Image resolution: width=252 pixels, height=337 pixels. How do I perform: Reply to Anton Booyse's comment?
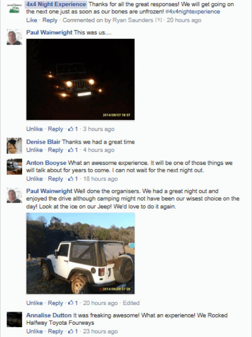(55, 179)
